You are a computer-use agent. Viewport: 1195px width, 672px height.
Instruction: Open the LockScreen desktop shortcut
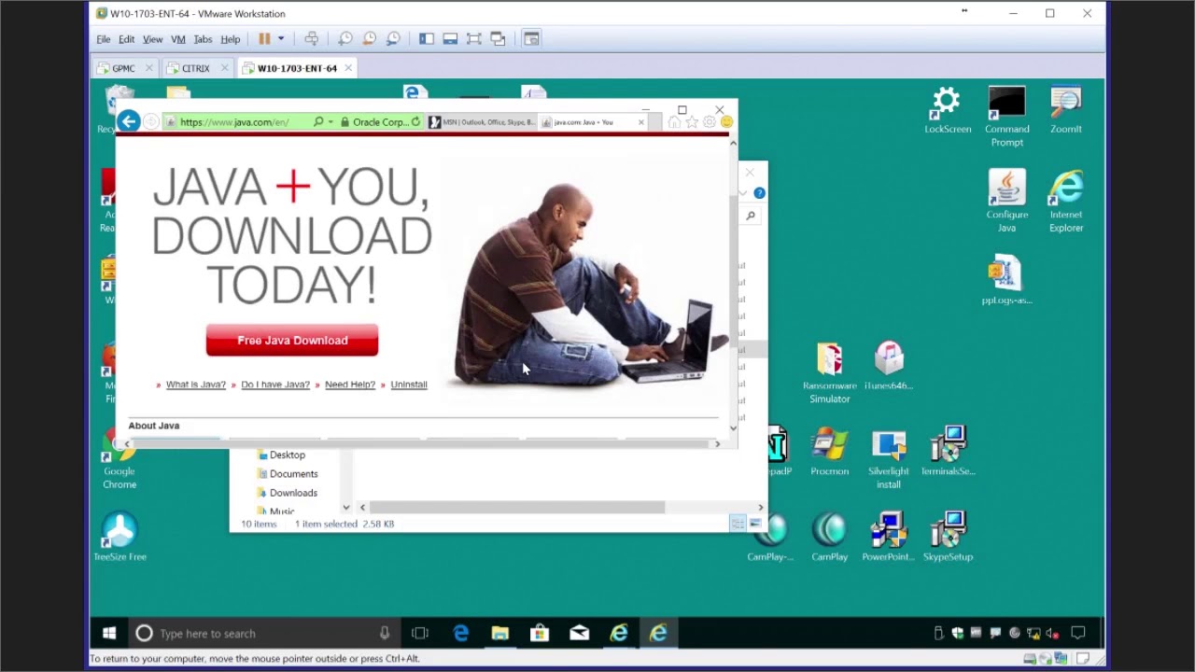(948, 111)
